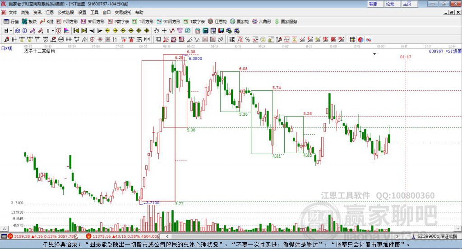Select the spiral drawing tool
This screenshot has height=249, width=462.
click(46, 39)
